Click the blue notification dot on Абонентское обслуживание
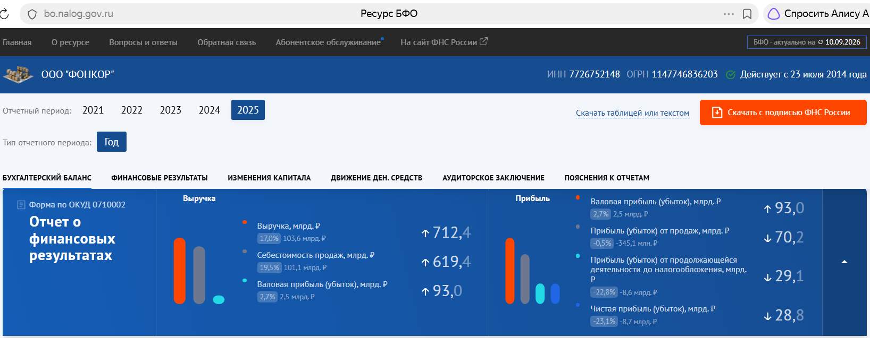 [x=382, y=39]
